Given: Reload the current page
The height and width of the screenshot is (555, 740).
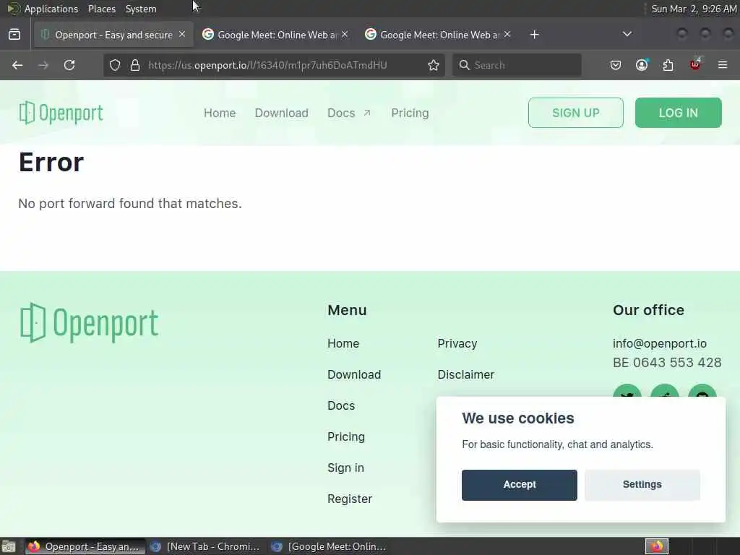Looking at the screenshot, I should (x=69, y=65).
